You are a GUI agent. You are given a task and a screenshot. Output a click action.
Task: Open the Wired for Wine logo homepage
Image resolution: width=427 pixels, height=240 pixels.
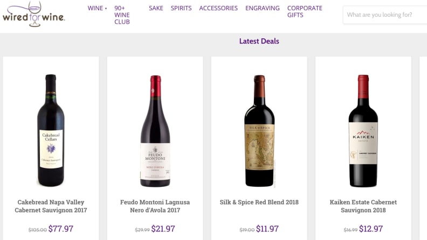[33, 14]
